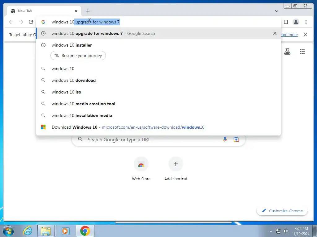This screenshot has width=317, height=237.
Task: Select the plain 'windows 10' suggestion
Action: point(158,69)
